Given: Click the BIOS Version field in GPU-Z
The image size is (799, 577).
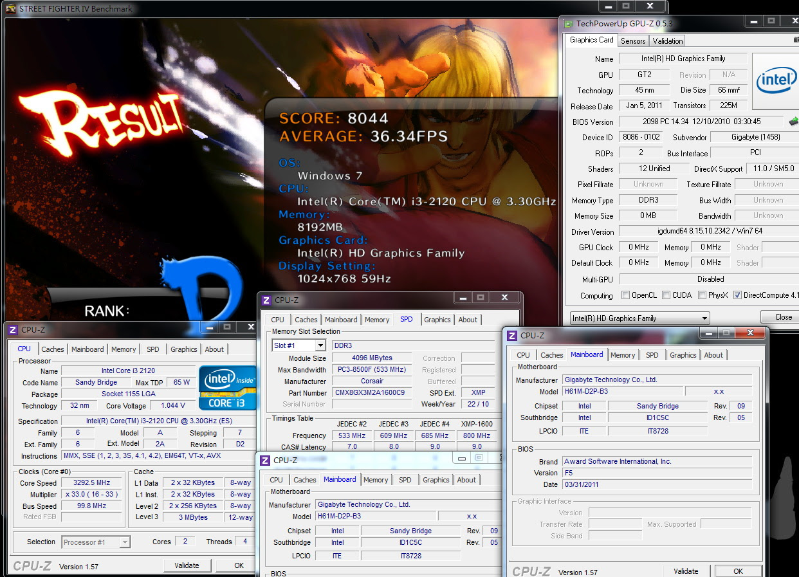Looking at the screenshot, I should [701, 122].
